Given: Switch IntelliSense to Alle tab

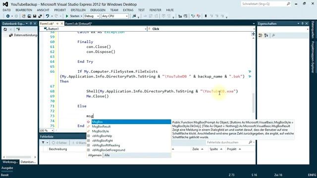Looking at the screenshot, I should click(107, 155).
